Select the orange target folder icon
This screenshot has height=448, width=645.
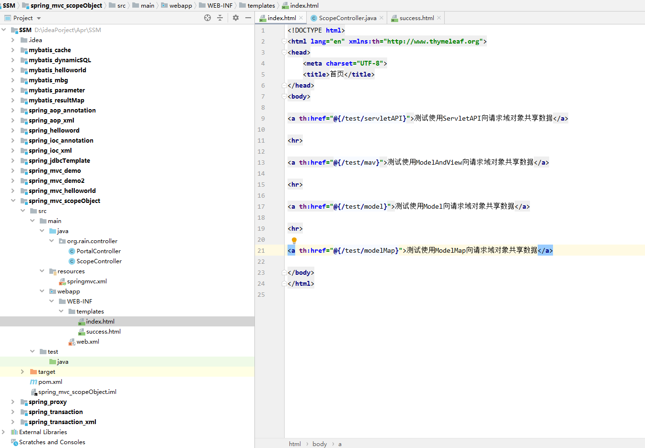tap(34, 371)
